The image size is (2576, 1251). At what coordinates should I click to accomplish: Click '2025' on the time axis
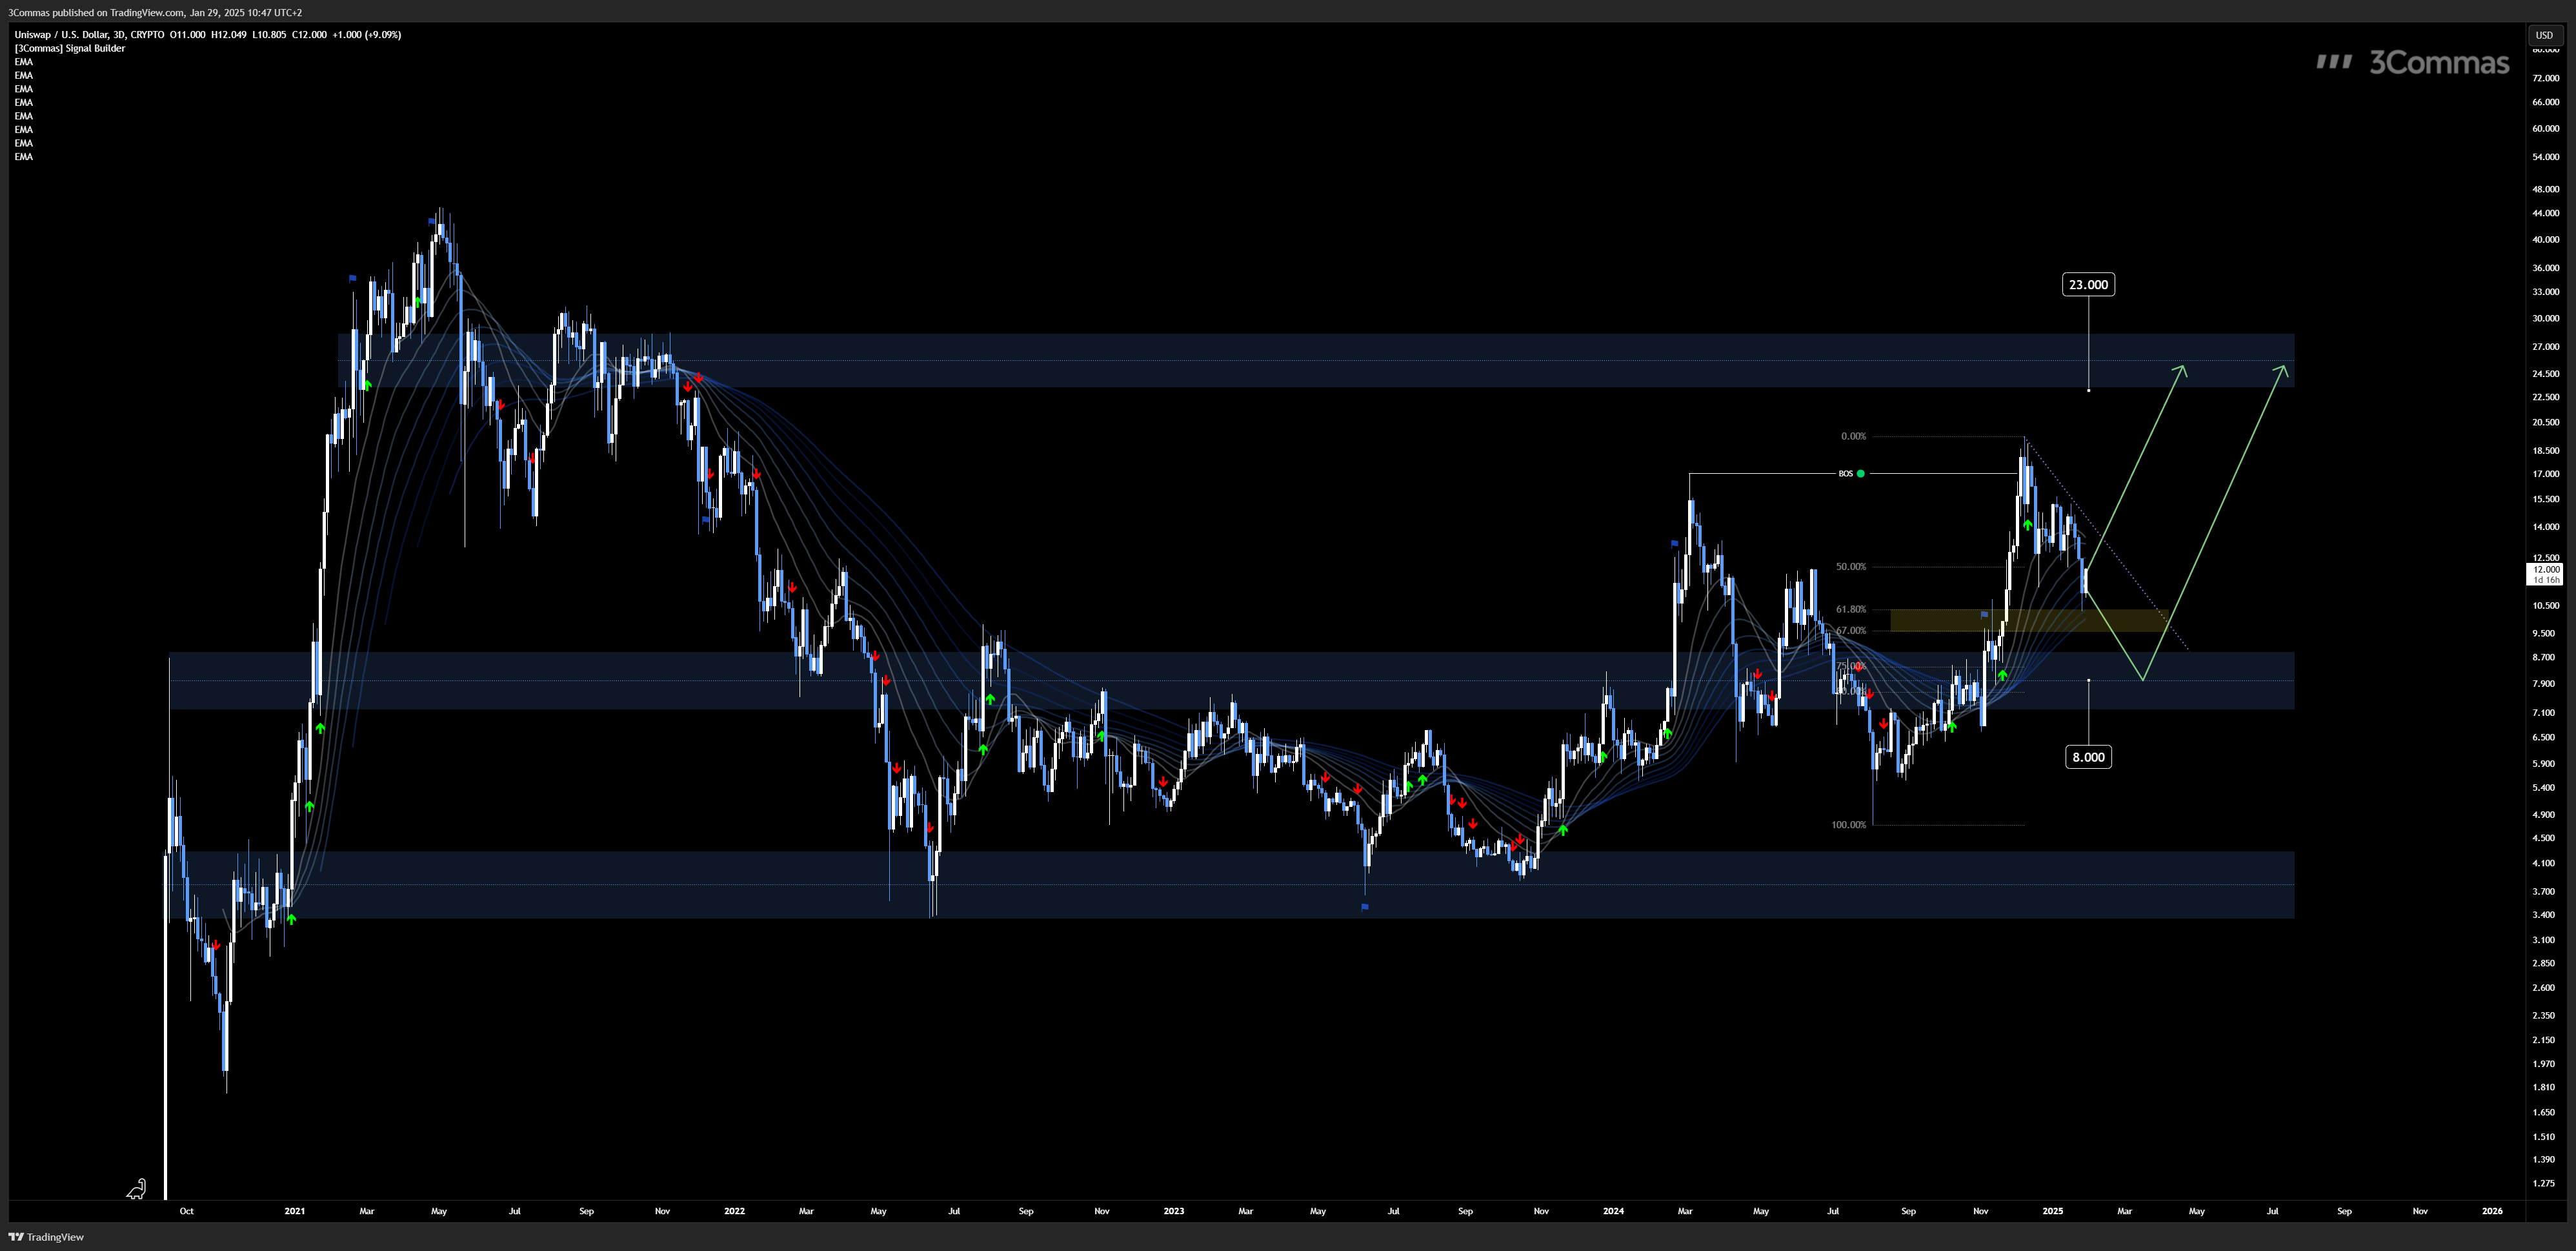tap(2052, 1211)
